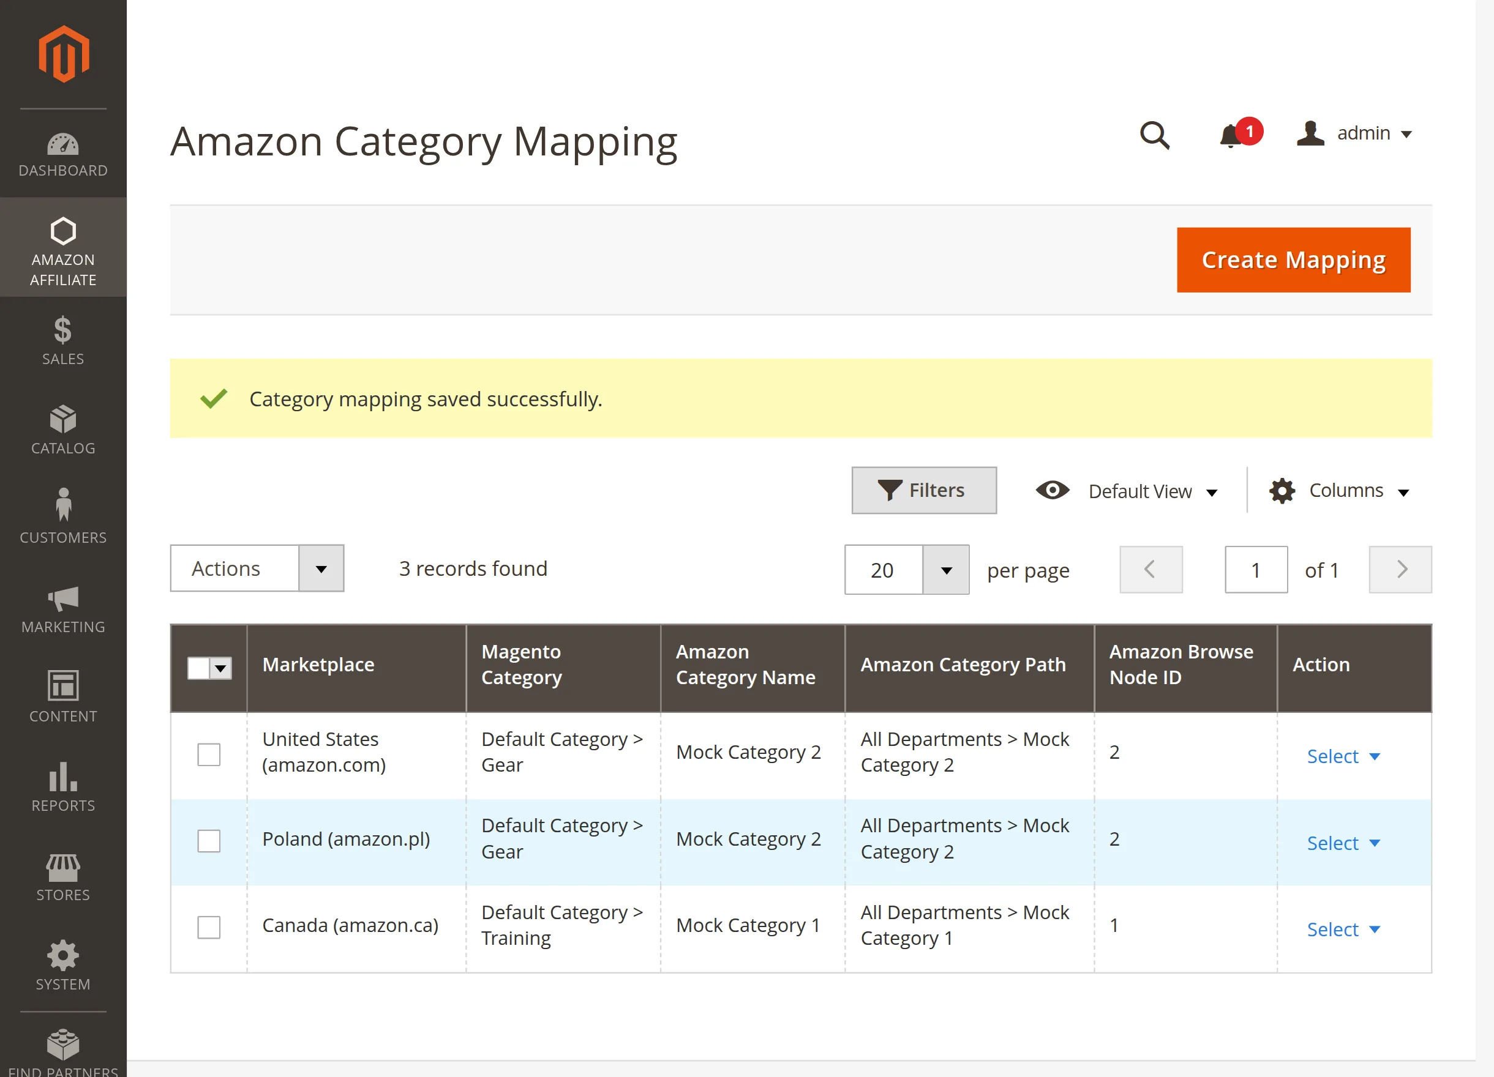Click the '3 records found' text
This screenshot has width=1494, height=1077.
(473, 568)
